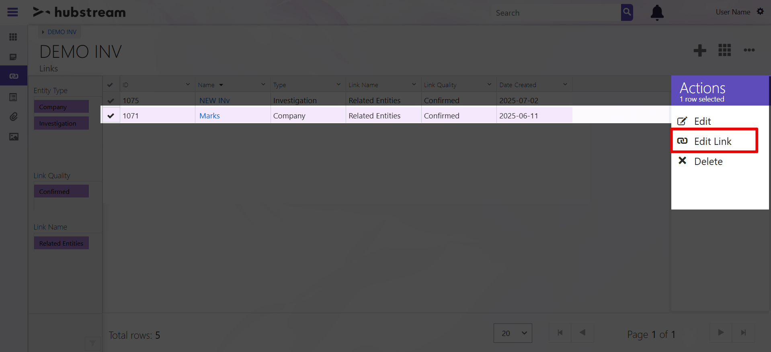Open user settings gear icon
This screenshot has width=771, height=352.
(x=760, y=12)
